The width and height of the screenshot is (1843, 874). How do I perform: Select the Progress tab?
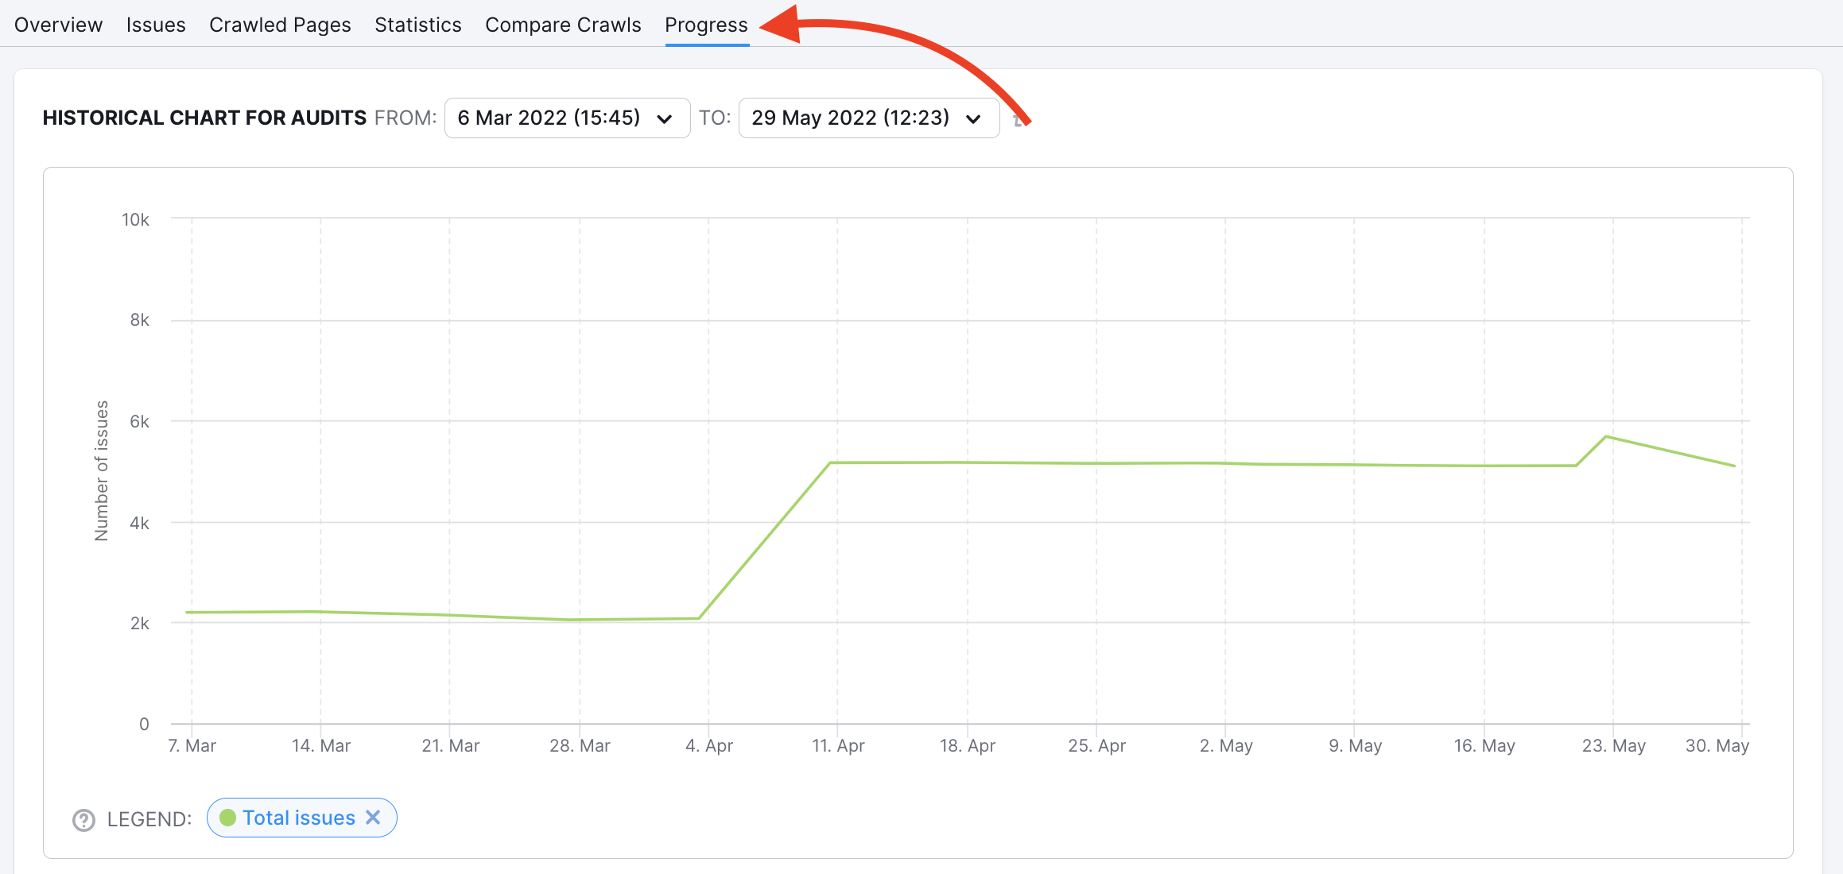tap(706, 24)
